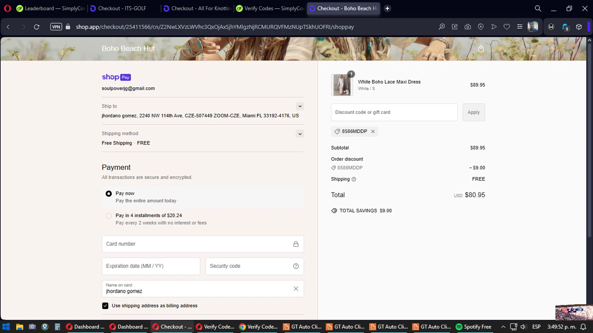Open the camera snapshot tool in toolbar
This screenshot has height=333, width=593.
coord(468,27)
